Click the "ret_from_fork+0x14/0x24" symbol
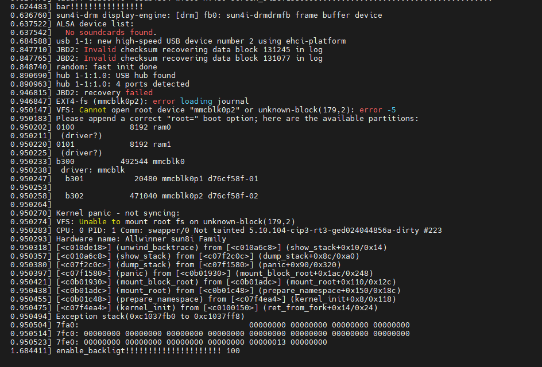 coord(320,308)
